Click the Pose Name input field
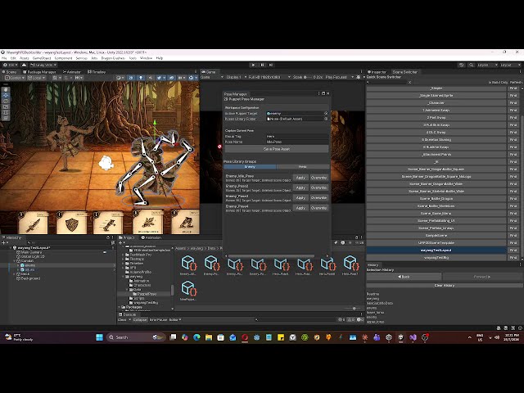Screen dimensions: 524x393 tap(297, 142)
